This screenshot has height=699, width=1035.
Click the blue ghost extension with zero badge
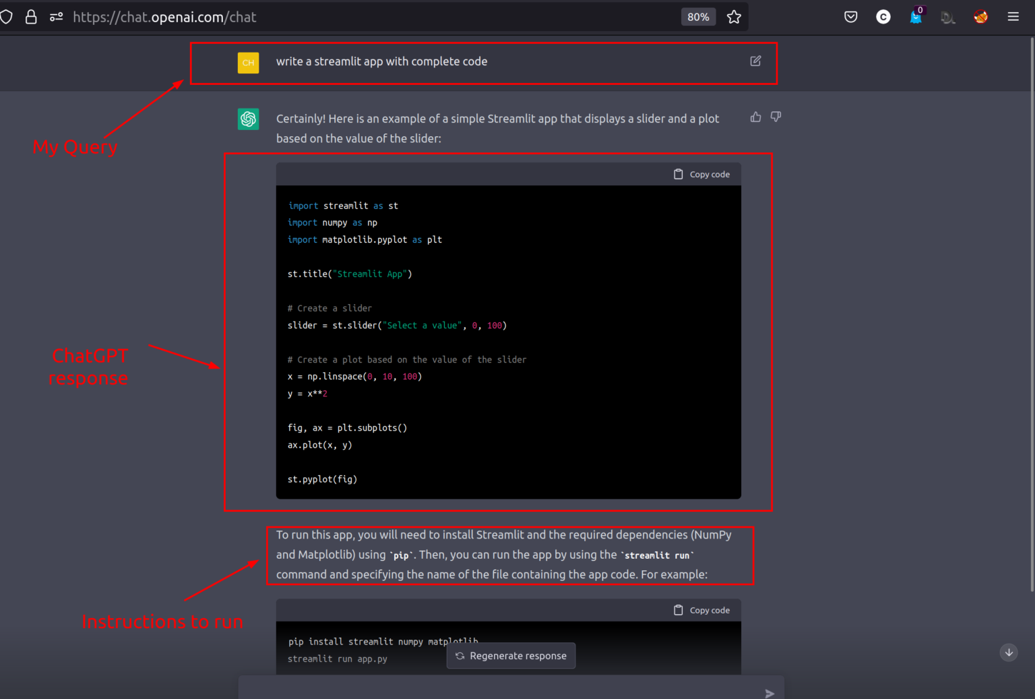click(x=916, y=16)
